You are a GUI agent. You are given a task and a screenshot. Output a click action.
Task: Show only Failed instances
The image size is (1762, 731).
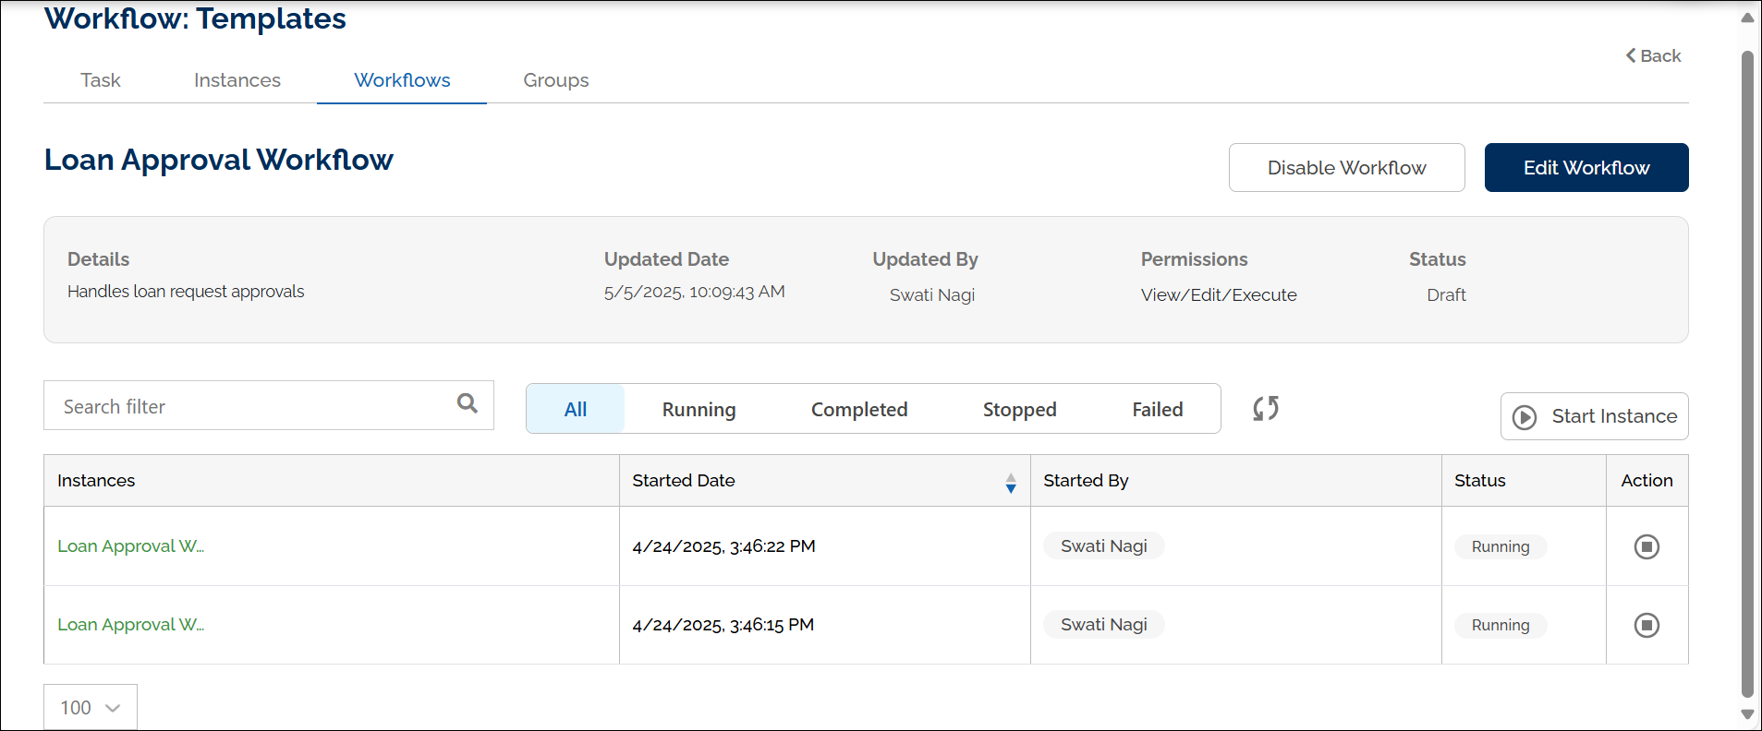pyautogui.click(x=1157, y=409)
